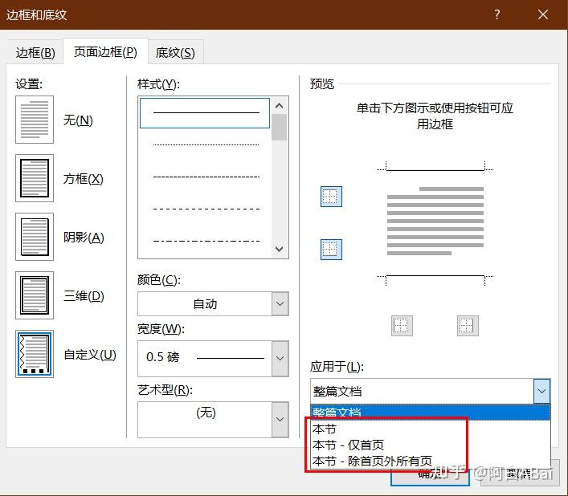568x496 pixels.
Task: Select the 无(N) no-border setting icon
Action: (35, 120)
